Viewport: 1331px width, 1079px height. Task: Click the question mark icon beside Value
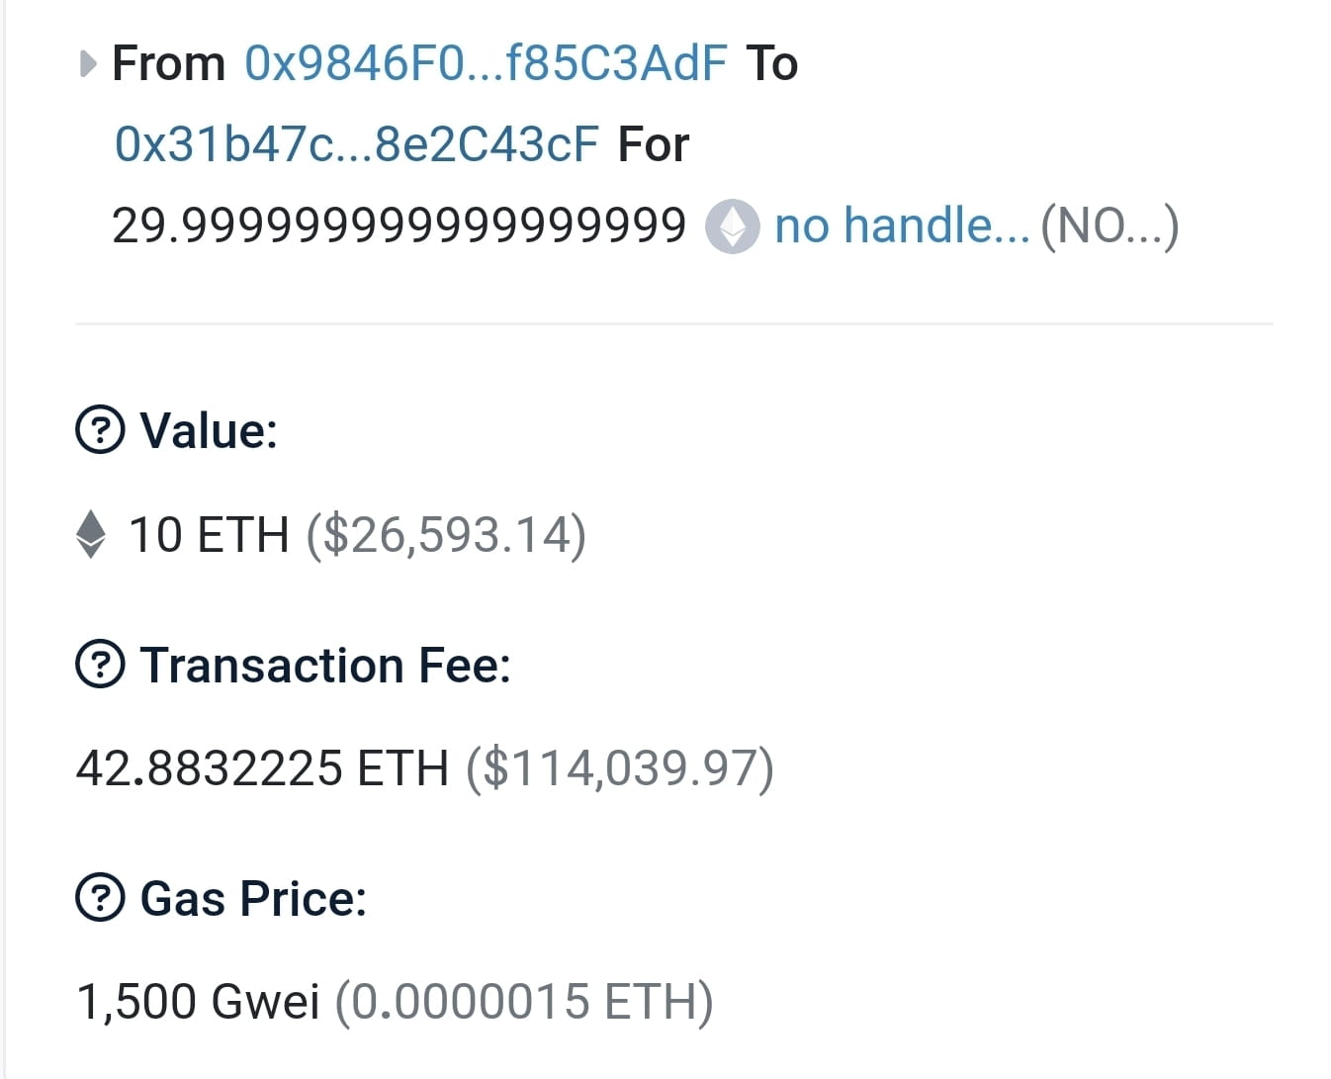click(x=99, y=429)
